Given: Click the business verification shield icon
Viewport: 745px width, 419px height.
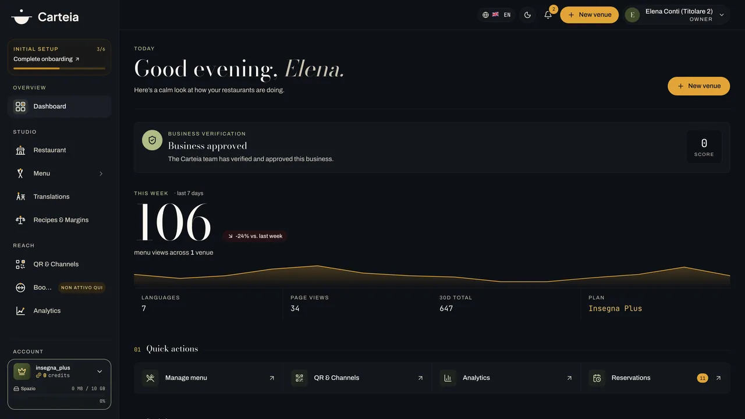Looking at the screenshot, I should (x=152, y=140).
